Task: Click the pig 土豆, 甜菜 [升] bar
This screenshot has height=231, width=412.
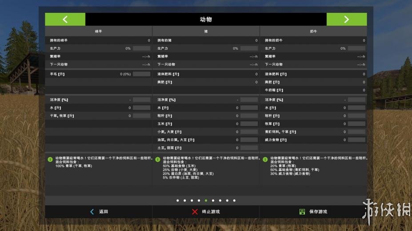Action: click(x=249, y=148)
